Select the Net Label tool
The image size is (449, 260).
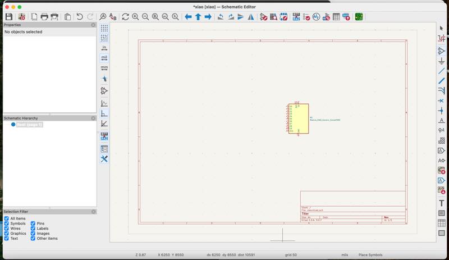click(x=442, y=121)
